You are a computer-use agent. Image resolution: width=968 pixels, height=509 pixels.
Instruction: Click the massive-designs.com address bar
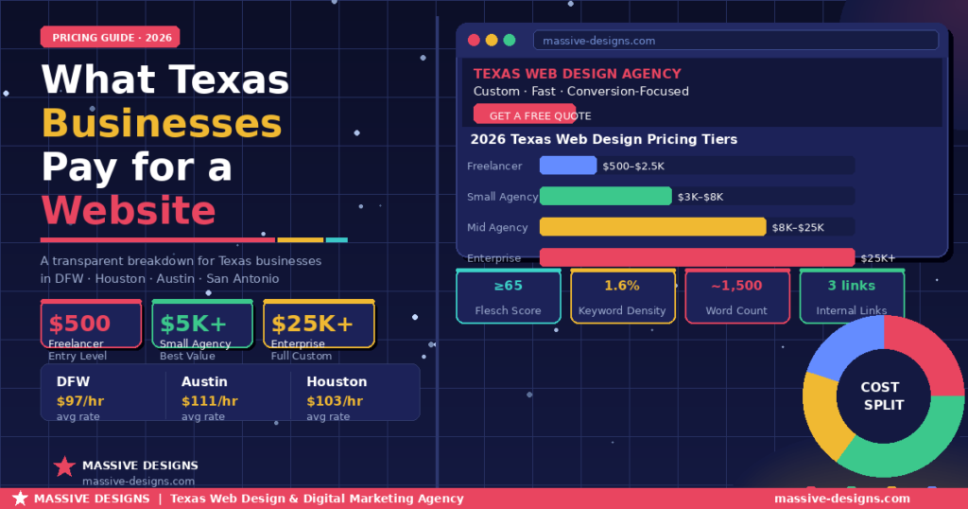coord(735,41)
